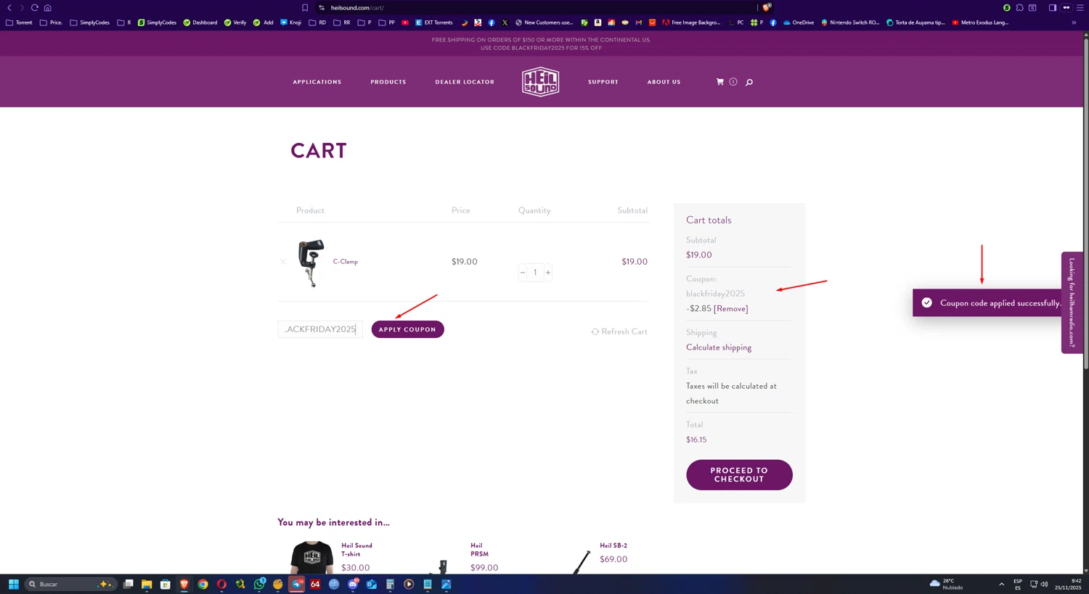The image size is (1089, 594).
Task: Click Proceed to Checkout
Action: click(x=739, y=475)
